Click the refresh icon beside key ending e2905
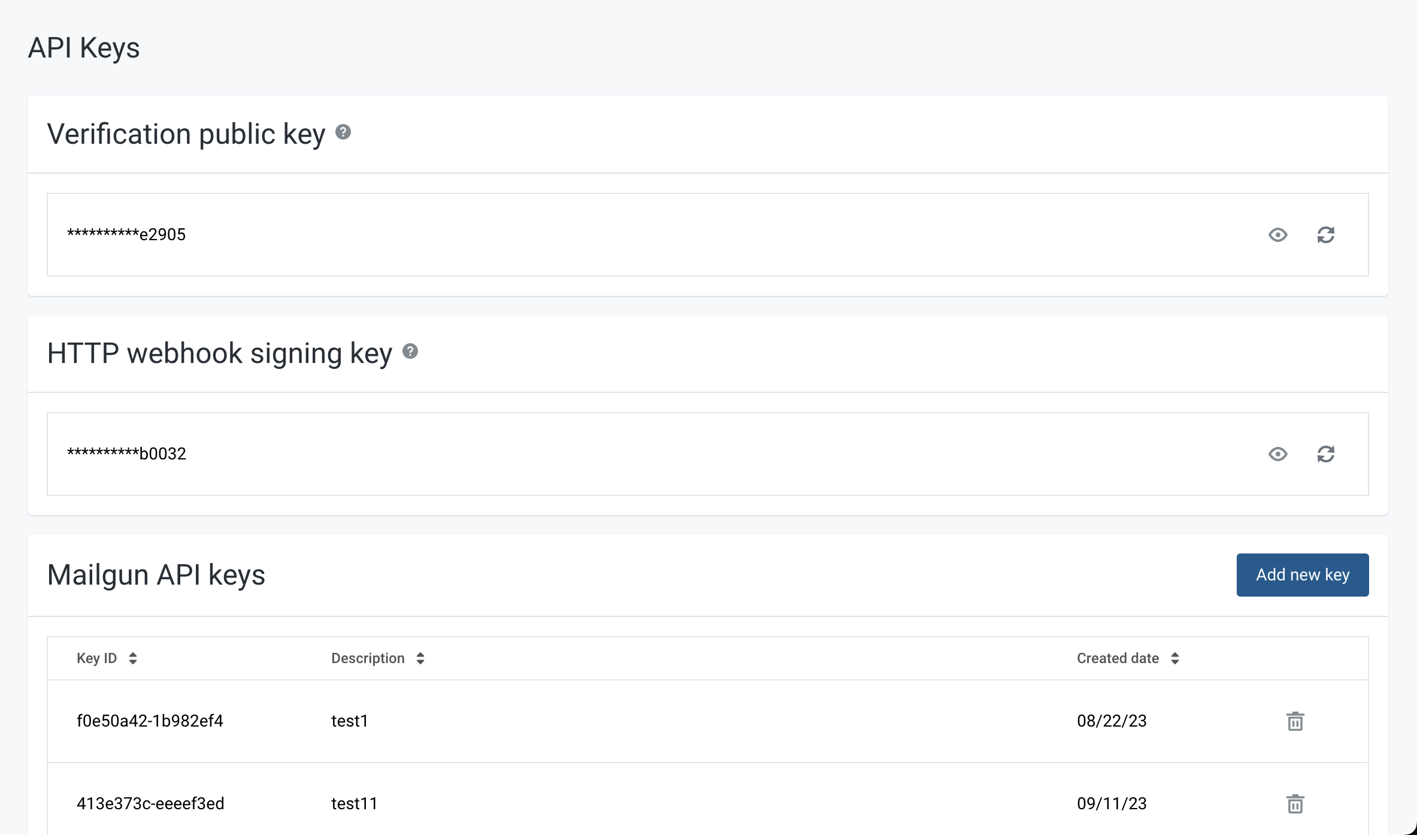This screenshot has height=835, width=1417. tap(1325, 235)
